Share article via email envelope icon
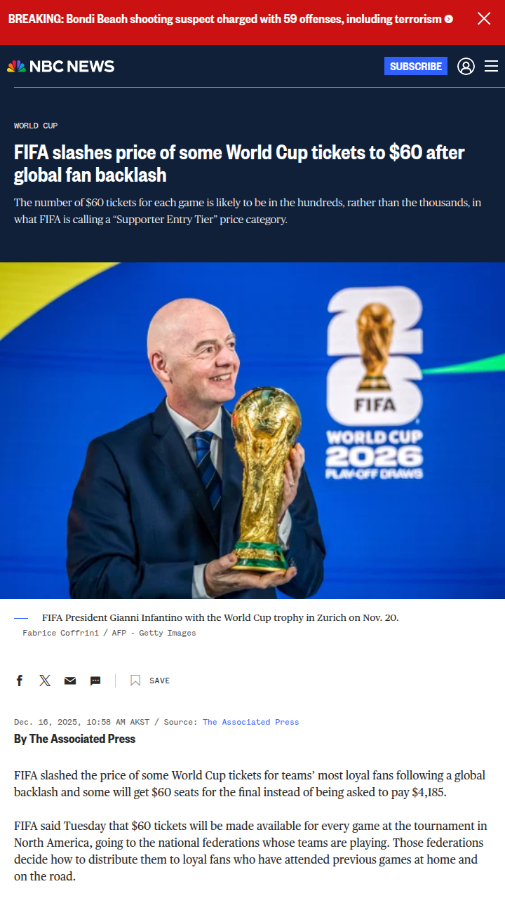505x898 pixels. (x=70, y=681)
